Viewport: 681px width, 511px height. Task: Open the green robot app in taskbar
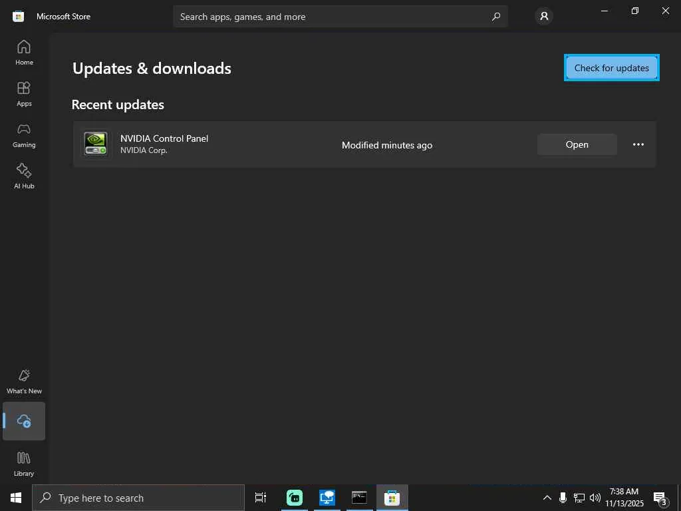tap(295, 498)
